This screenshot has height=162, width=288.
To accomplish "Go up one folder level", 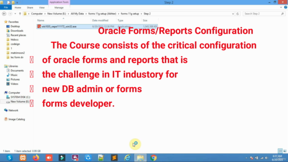I will coord(20,14).
